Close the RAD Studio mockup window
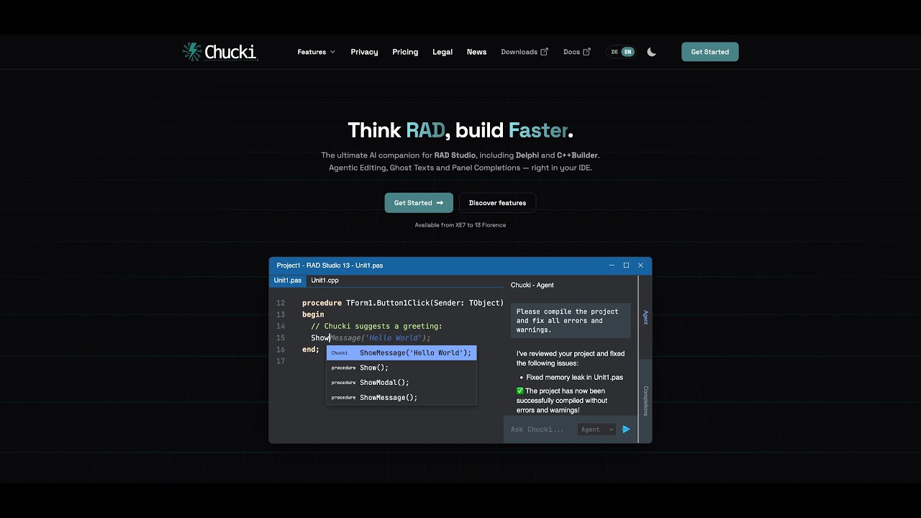 pyautogui.click(x=640, y=265)
